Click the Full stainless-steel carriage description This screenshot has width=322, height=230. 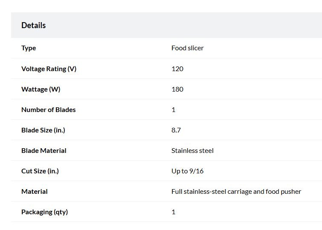pos(236,192)
